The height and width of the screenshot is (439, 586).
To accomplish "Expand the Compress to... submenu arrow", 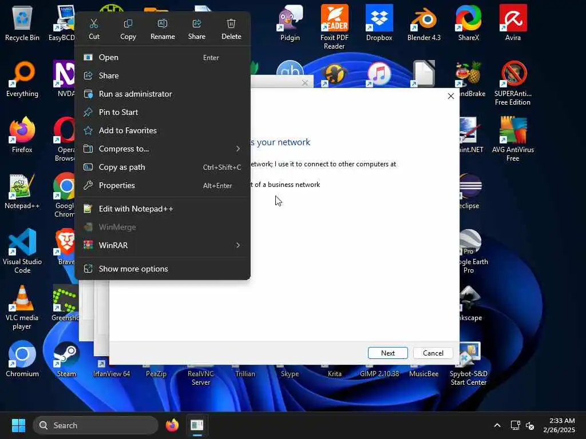I will pyautogui.click(x=238, y=149).
